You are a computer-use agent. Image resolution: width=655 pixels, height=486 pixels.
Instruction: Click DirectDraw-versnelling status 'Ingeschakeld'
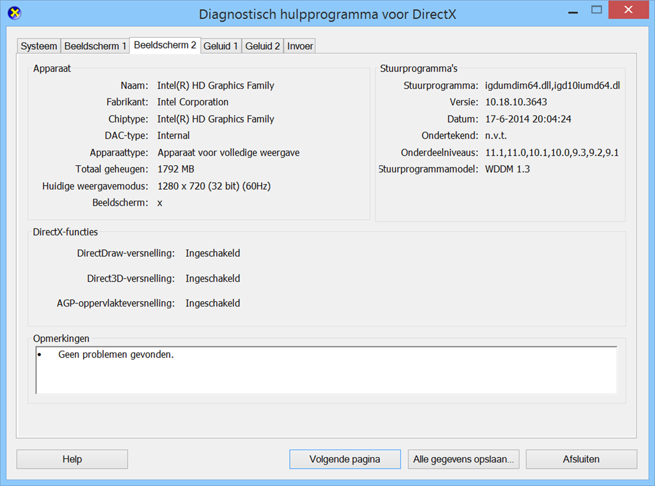pyautogui.click(x=212, y=254)
